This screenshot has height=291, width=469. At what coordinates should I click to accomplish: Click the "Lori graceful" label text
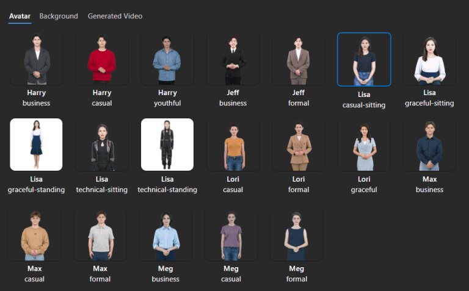364,184
